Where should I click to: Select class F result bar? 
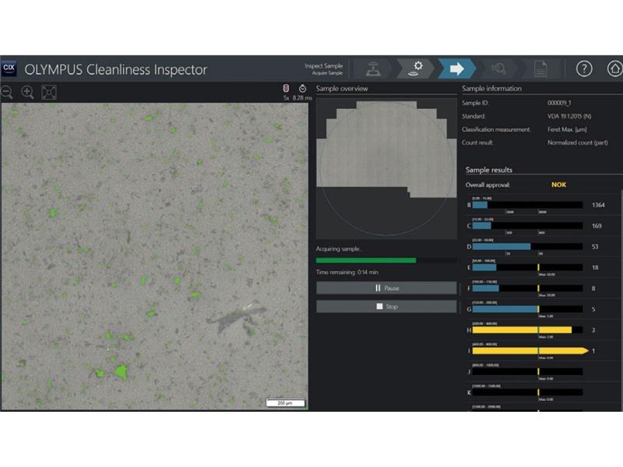[x=527, y=288]
